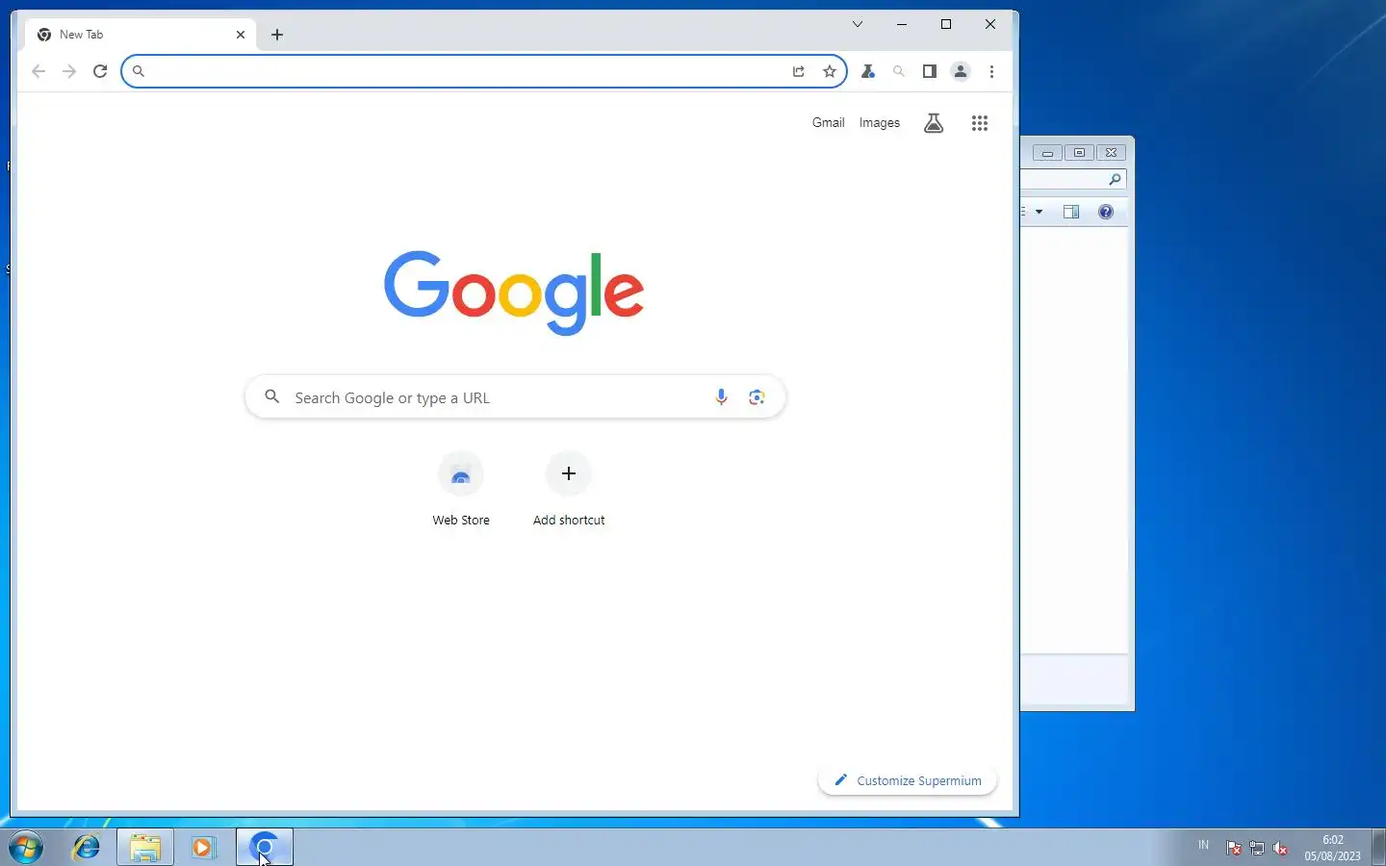
Task: Open Gmail link
Action: (x=828, y=123)
